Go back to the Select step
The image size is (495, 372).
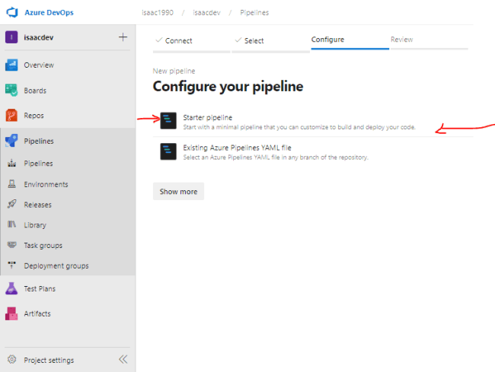(x=254, y=40)
